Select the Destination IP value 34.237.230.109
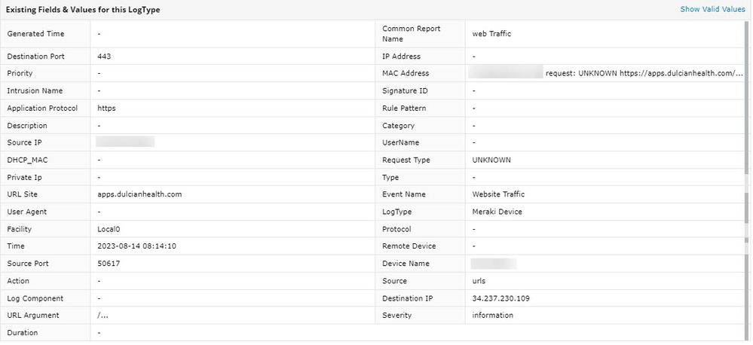Image resolution: width=753 pixels, height=345 pixels. [x=500, y=298]
